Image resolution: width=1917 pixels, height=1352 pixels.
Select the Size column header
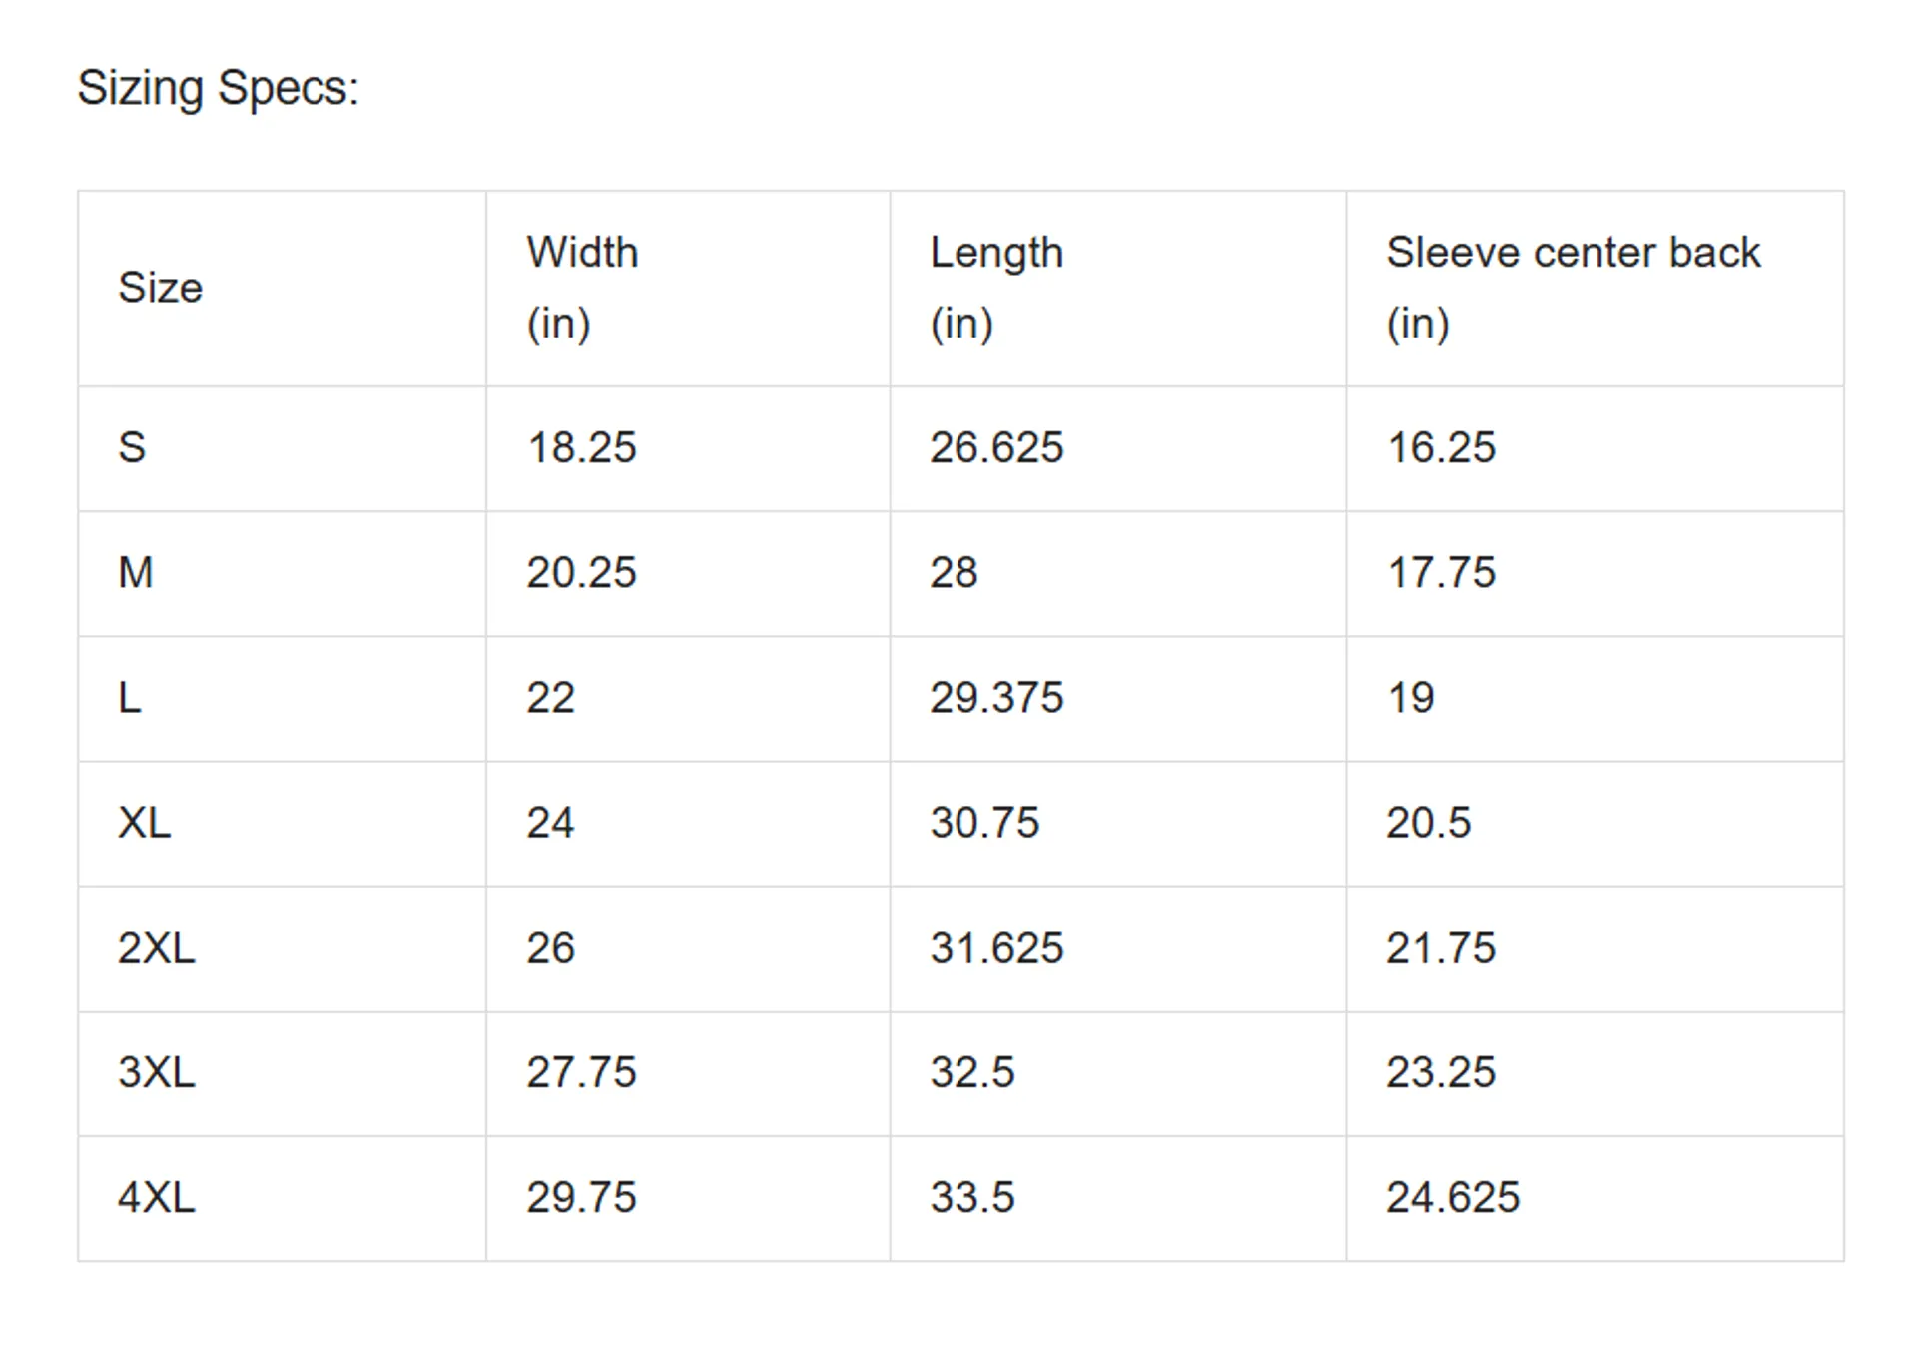(x=160, y=288)
